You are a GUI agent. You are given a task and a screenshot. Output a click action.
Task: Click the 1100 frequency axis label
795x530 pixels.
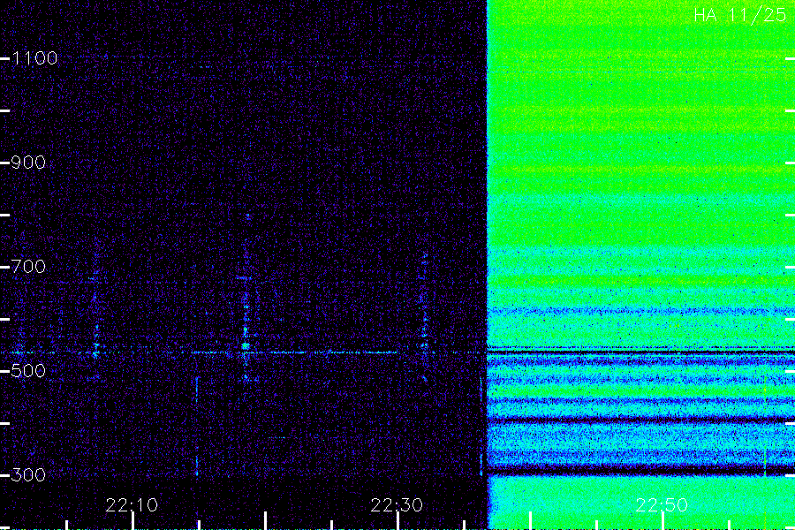pyautogui.click(x=34, y=58)
